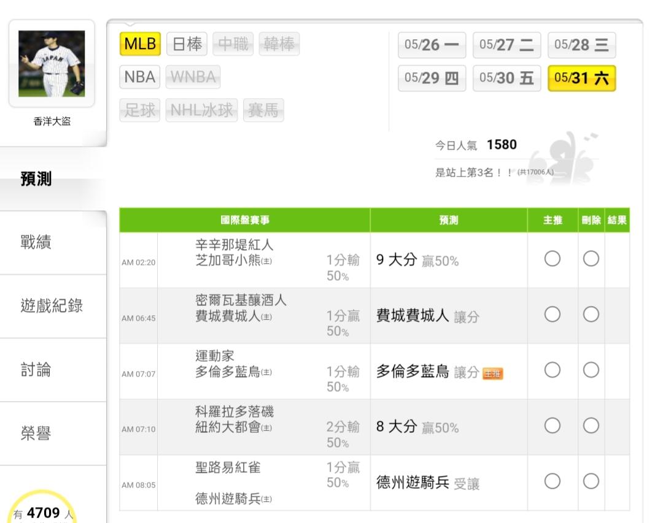
Task: Choose date 05/30 五
Action: pos(506,78)
